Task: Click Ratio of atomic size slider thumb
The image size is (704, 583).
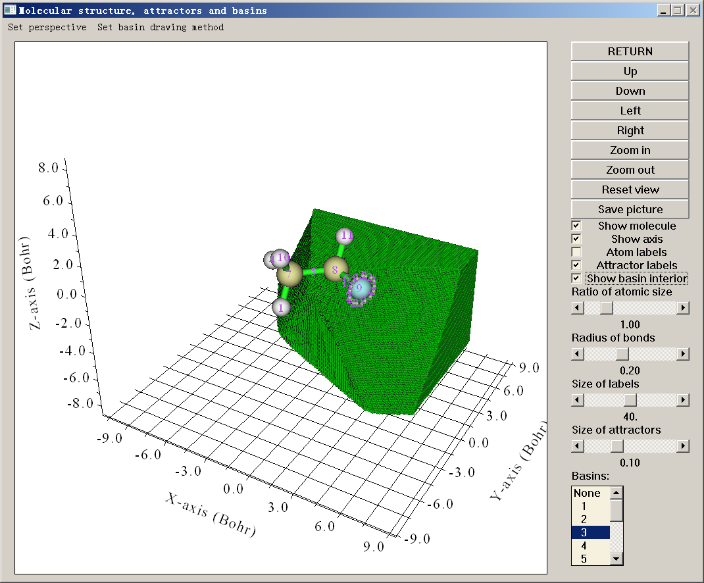Action: [606, 308]
